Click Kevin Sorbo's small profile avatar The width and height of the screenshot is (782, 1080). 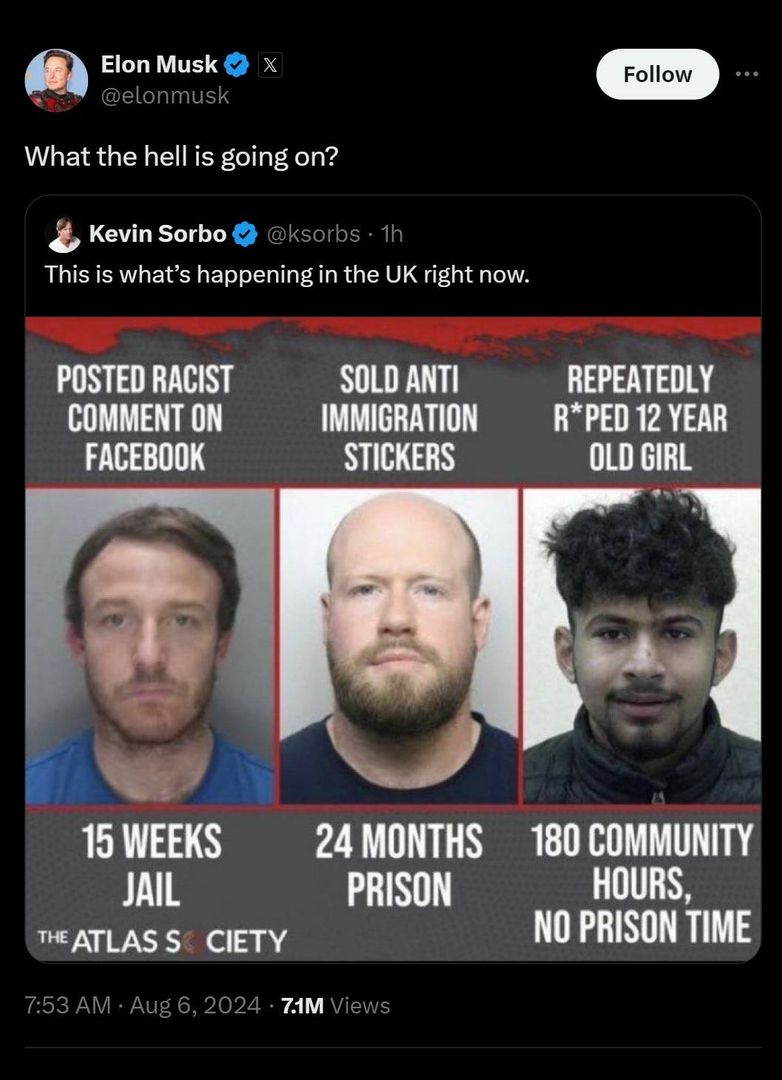pyautogui.click(x=62, y=234)
